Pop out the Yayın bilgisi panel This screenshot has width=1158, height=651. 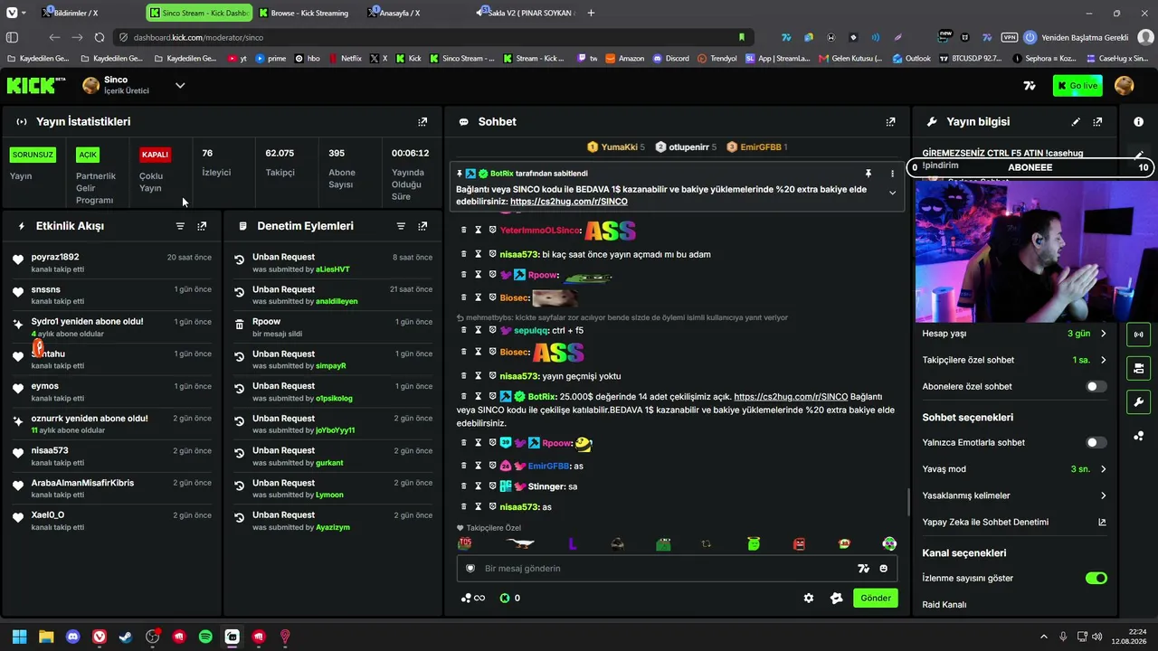pos(1097,122)
